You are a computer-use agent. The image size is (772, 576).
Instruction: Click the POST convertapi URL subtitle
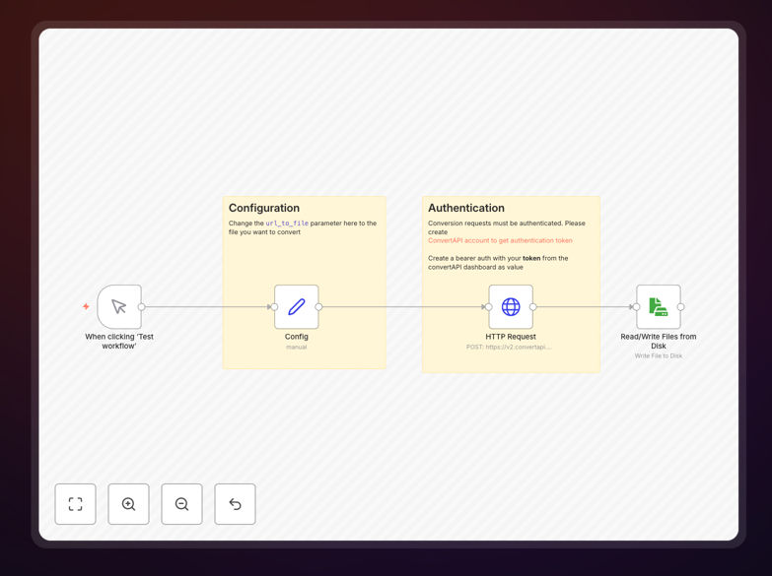click(509, 347)
